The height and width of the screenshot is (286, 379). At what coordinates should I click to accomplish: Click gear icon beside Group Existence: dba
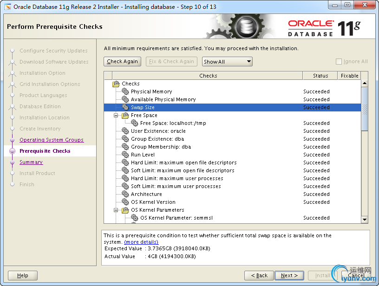pyautogui.click(x=125, y=139)
